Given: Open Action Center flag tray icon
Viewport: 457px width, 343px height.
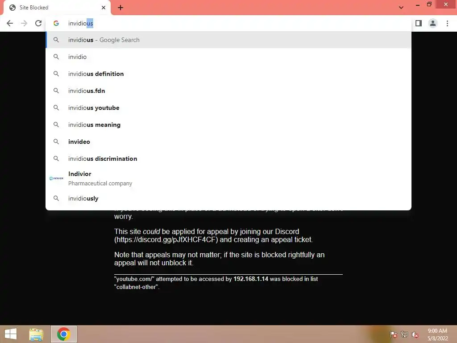Looking at the screenshot, I should tap(394, 335).
